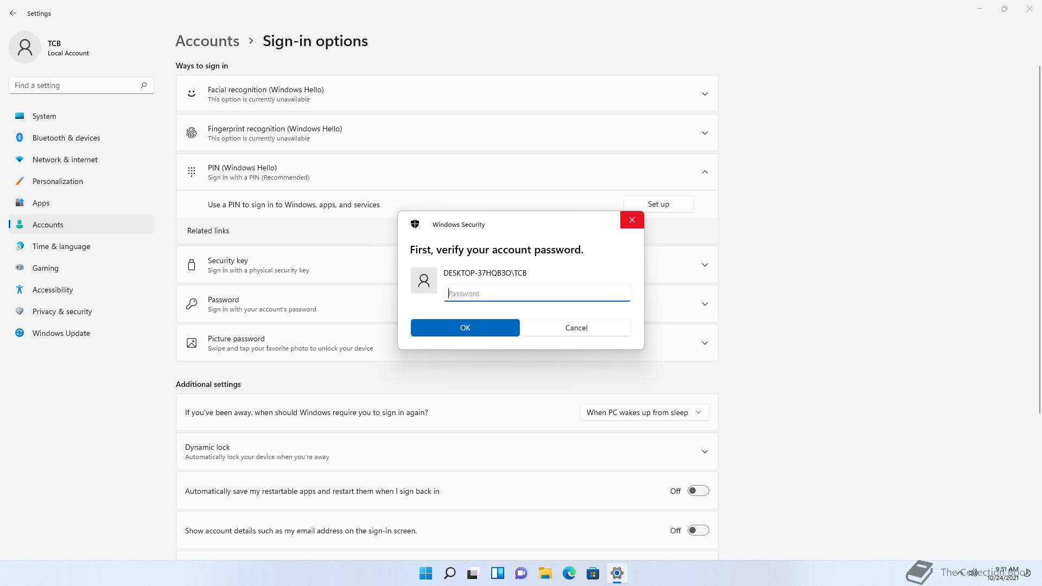Expand the Picture password section chevron
Image resolution: width=1042 pixels, height=586 pixels.
coord(705,343)
